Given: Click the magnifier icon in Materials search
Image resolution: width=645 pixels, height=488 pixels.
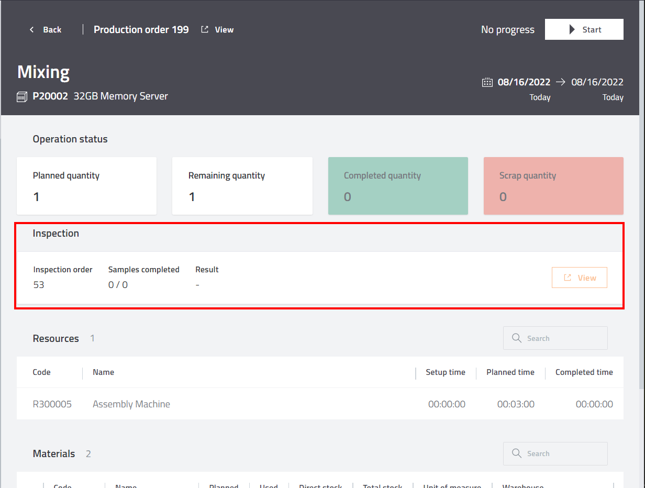Looking at the screenshot, I should (517, 453).
